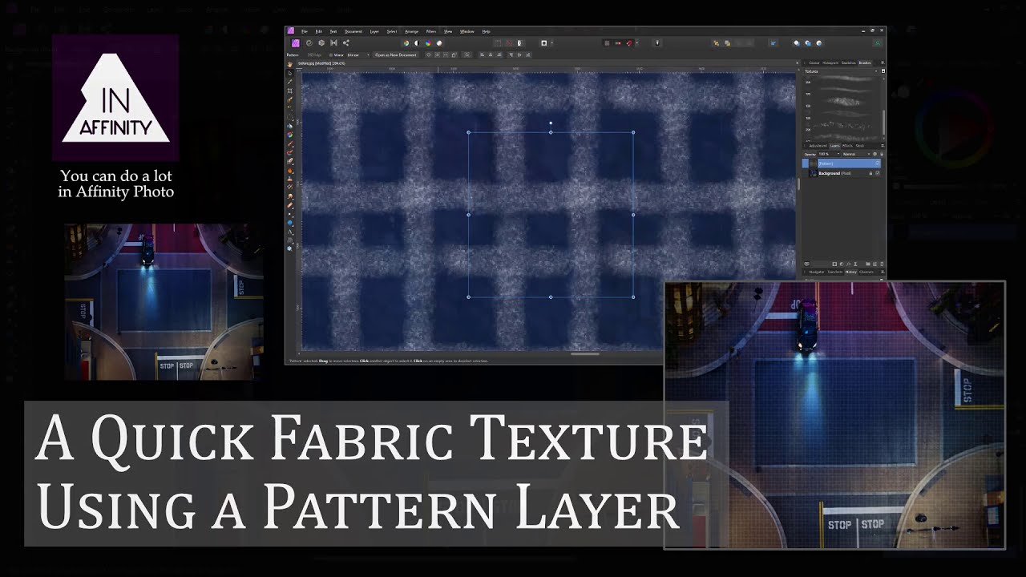Select the before.jpg document tab
The image size is (1026, 577).
(321, 63)
